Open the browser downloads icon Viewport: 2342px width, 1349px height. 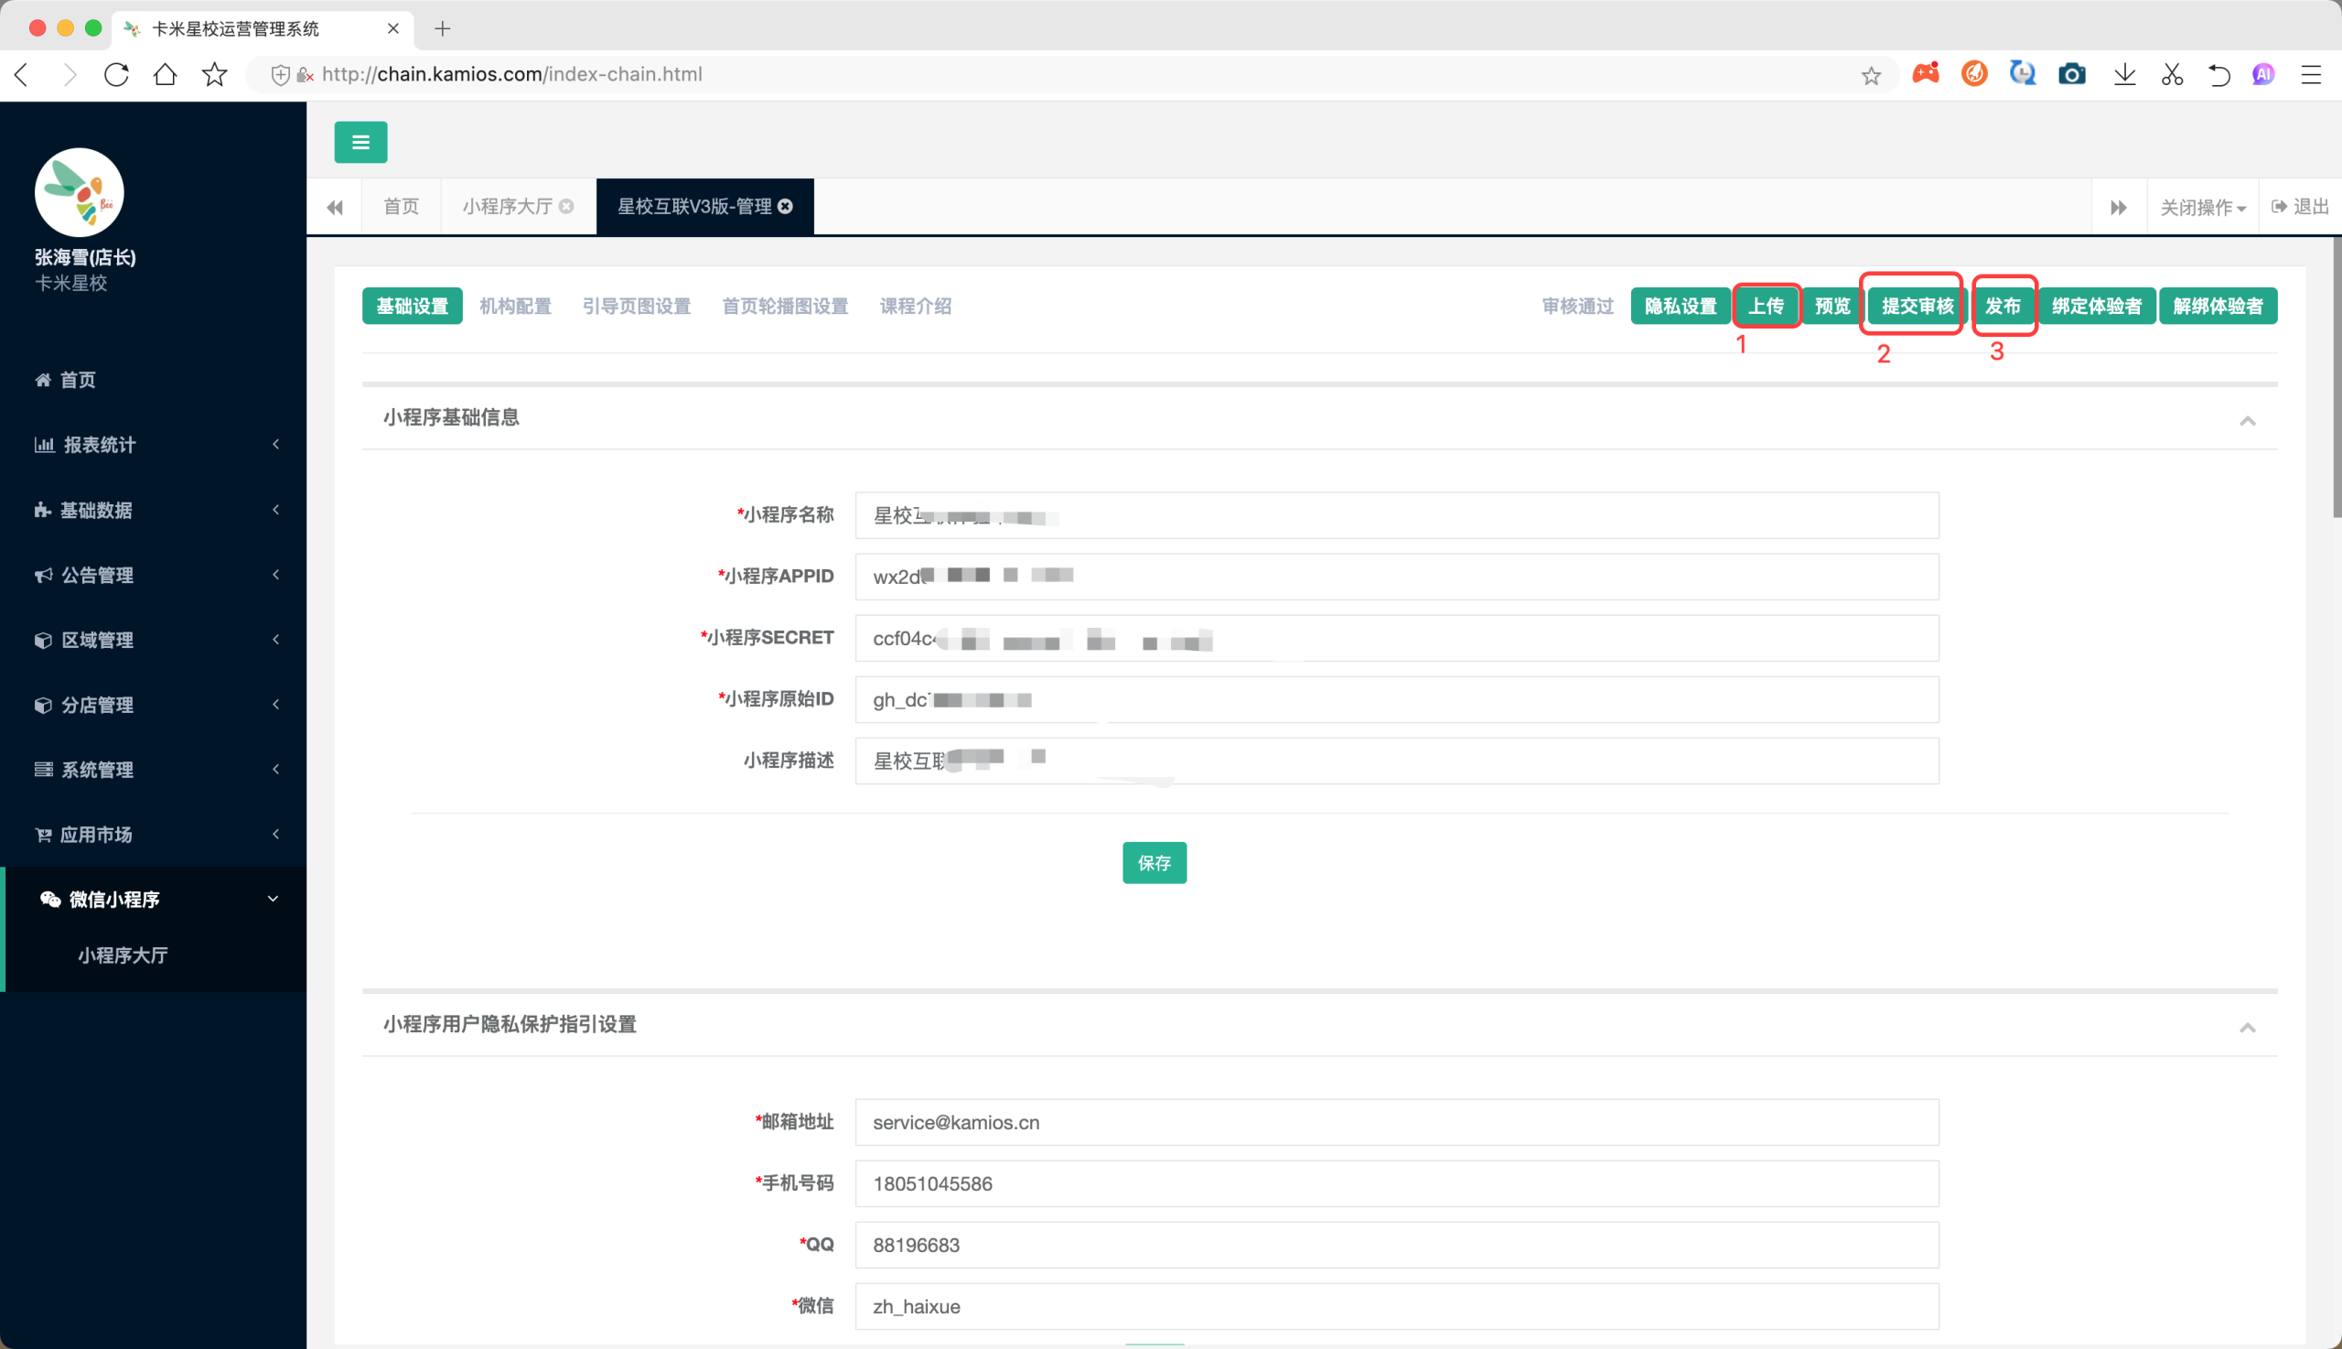(x=2124, y=74)
